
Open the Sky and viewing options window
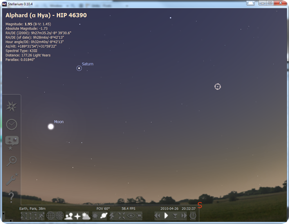[x=12, y=143]
